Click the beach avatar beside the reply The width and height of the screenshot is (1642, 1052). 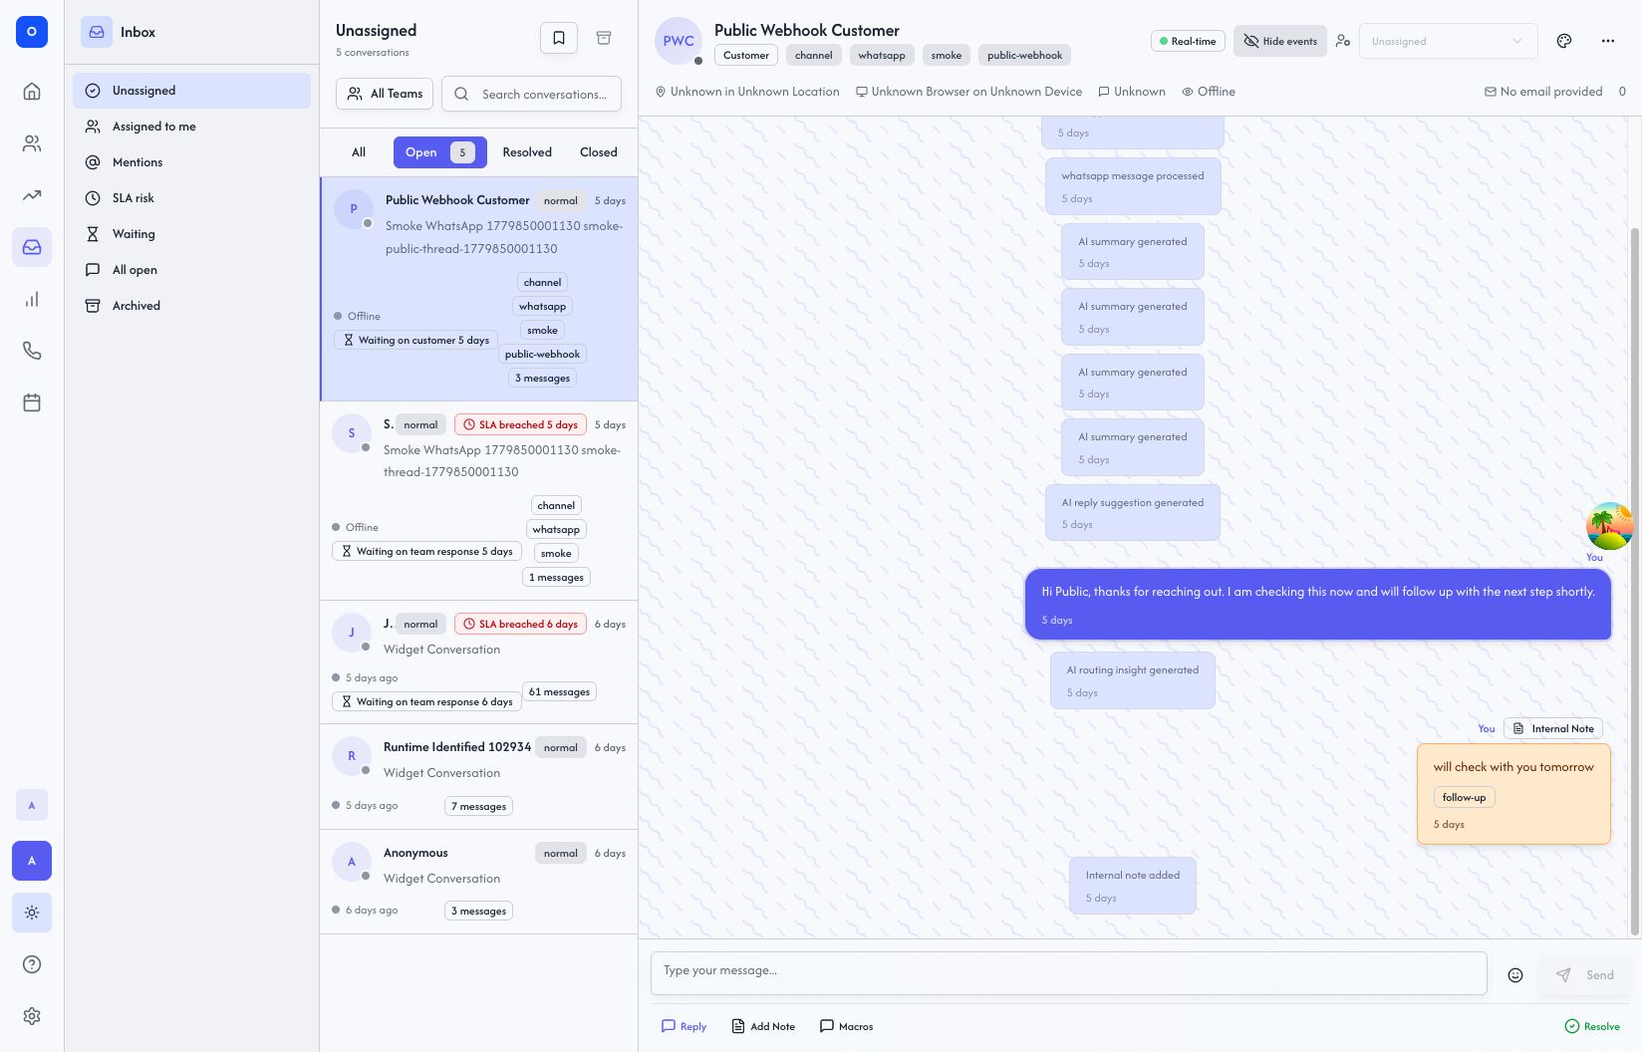click(1609, 525)
